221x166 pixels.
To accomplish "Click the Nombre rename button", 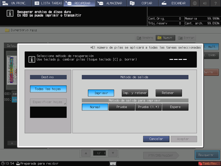I will point(144,38).
